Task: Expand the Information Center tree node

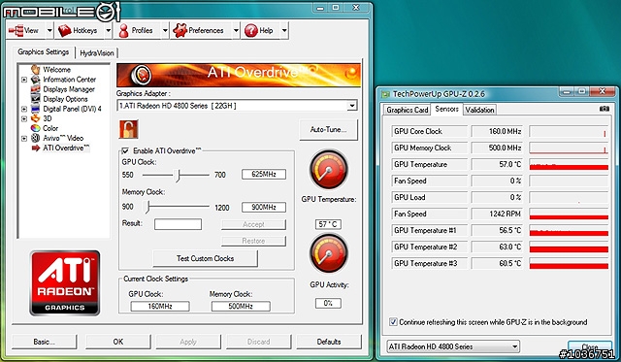Action: [24, 80]
